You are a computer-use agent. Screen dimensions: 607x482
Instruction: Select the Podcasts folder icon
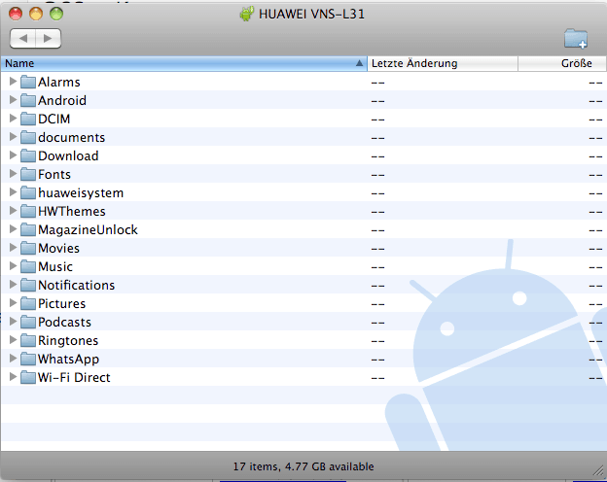point(28,322)
